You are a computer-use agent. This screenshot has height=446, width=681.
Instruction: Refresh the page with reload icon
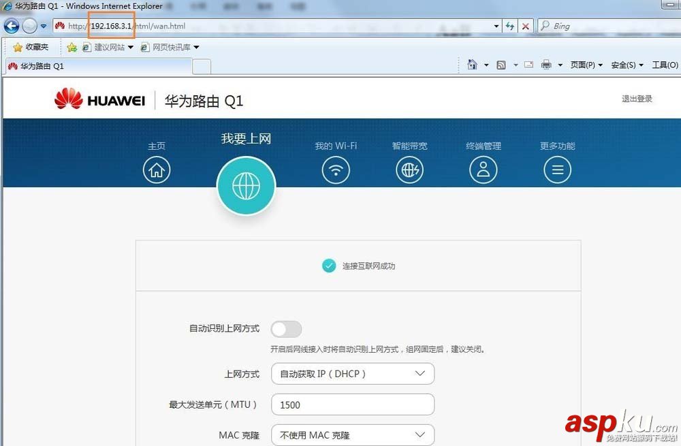coord(510,26)
